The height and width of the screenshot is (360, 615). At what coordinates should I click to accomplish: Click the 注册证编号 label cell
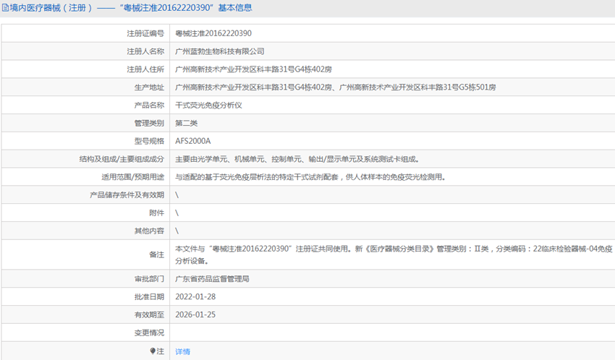(85, 33)
